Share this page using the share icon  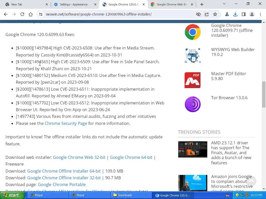207,14
